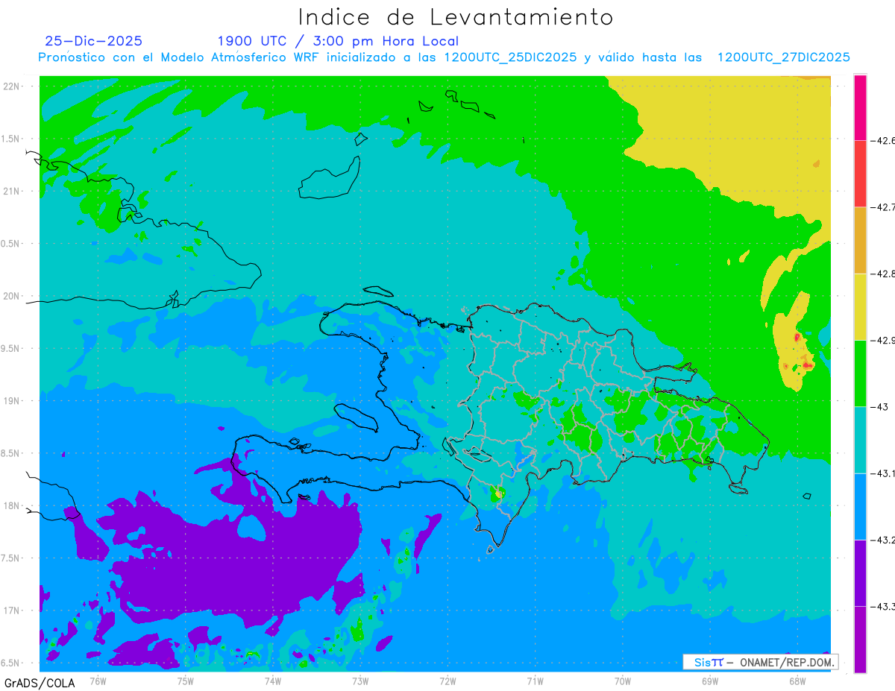This screenshot has height=691, width=895.
Task: Click the green legend band above -43
Action: (x=860, y=373)
